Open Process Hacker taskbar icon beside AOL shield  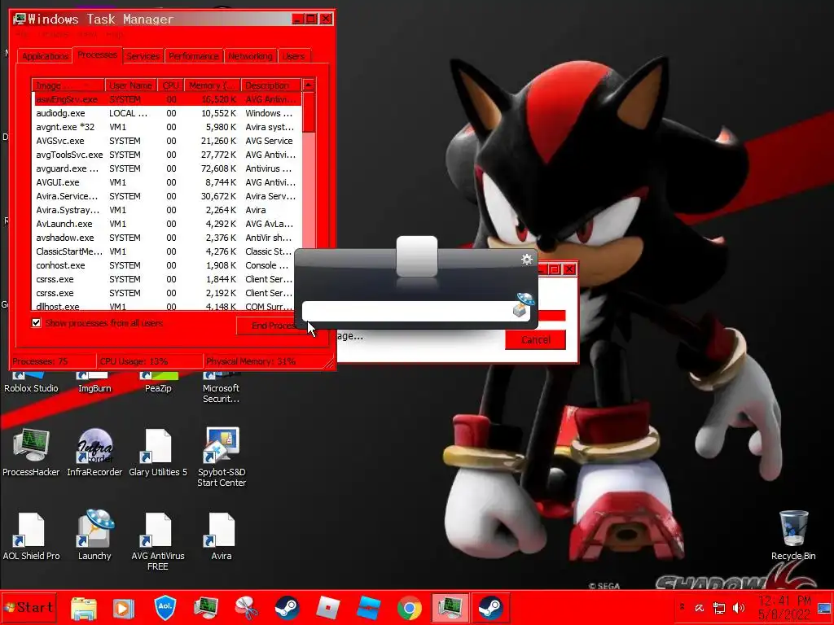pyautogui.click(x=206, y=608)
